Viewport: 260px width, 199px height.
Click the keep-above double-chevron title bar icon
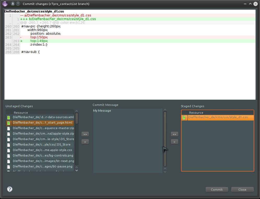click(13, 4)
